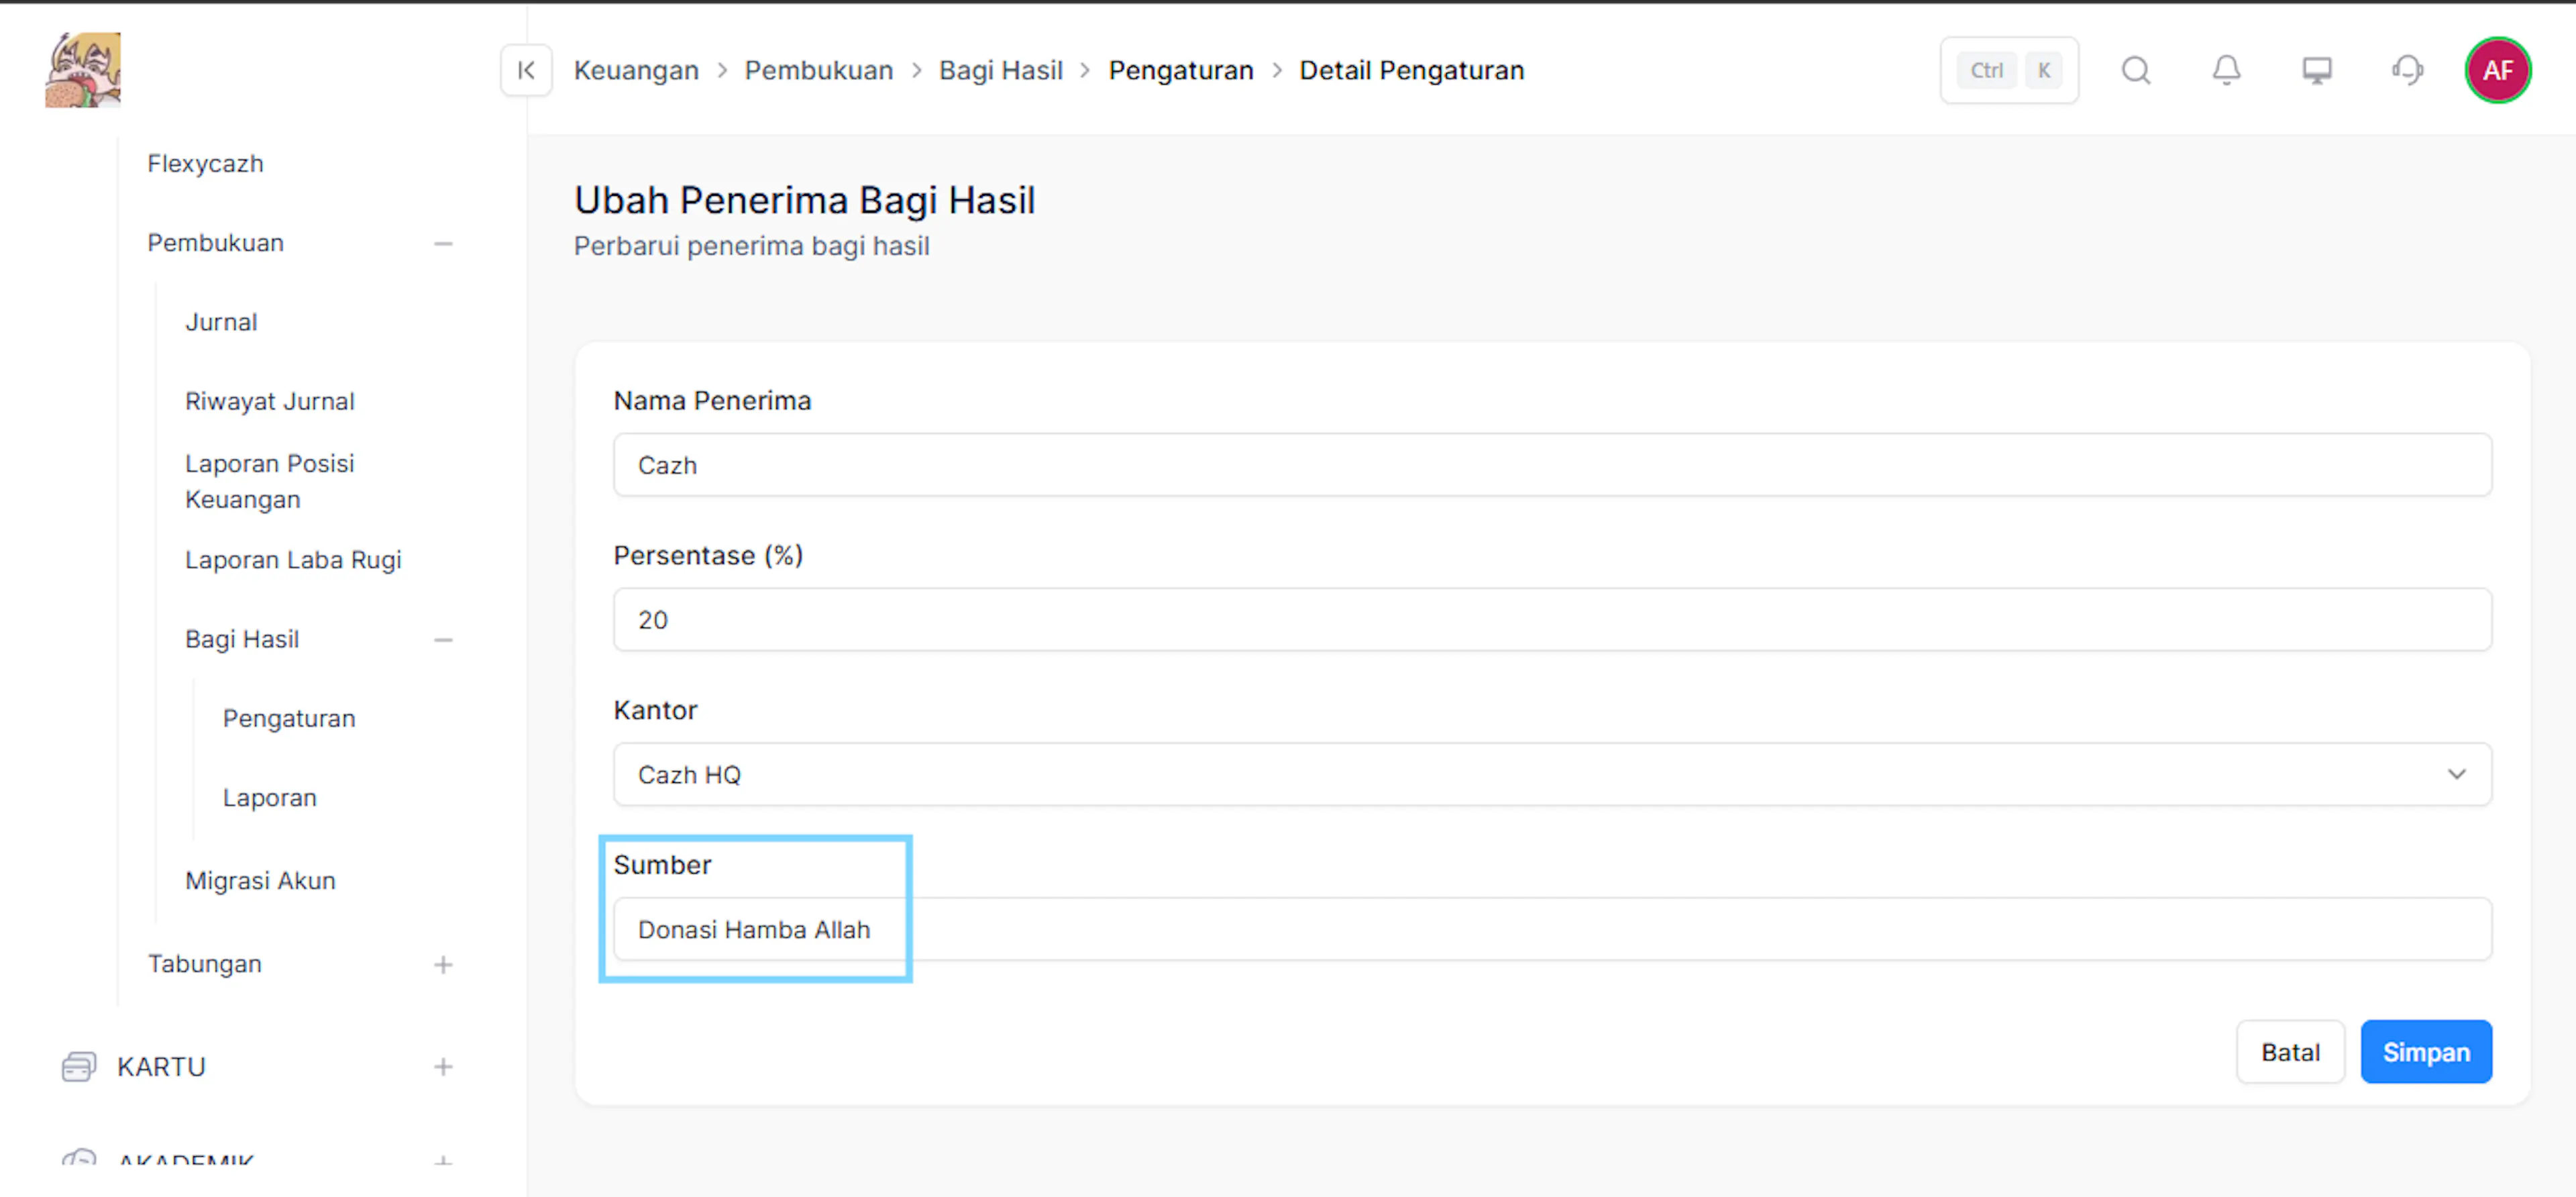
Task: Click the app logo image
Action: click(83, 69)
